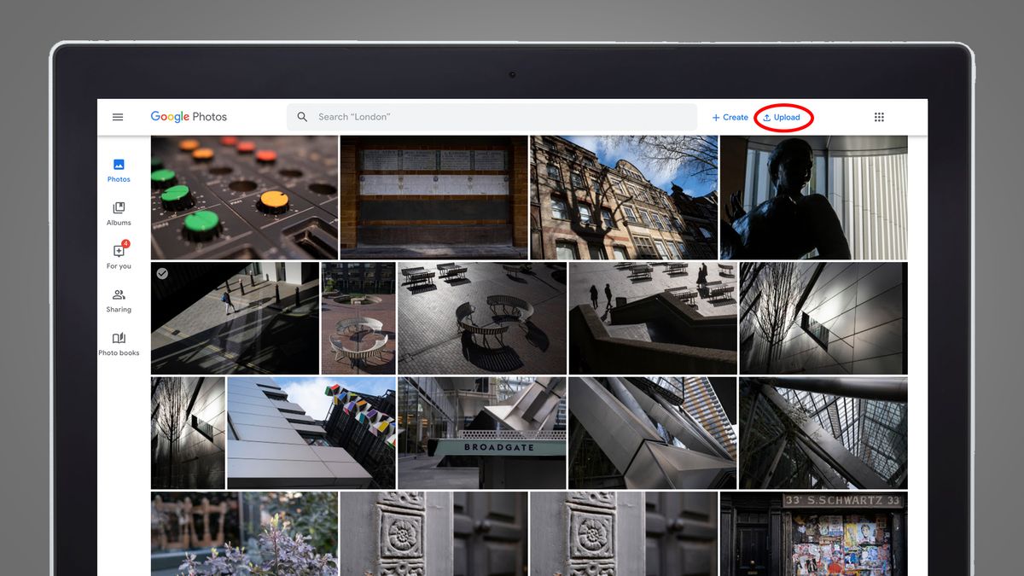This screenshot has height=576, width=1024.
Task: Open the Sharing panel
Action: pos(118,300)
